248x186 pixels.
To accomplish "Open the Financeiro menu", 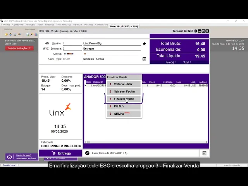I will click(31, 25).
